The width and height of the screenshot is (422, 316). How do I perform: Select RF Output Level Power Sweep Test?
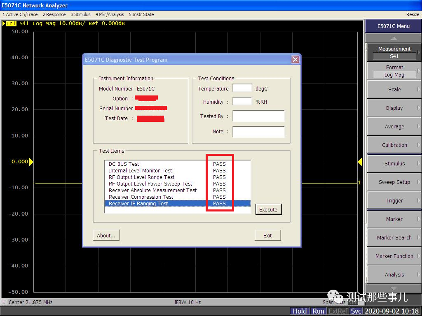tap(177, 184)
